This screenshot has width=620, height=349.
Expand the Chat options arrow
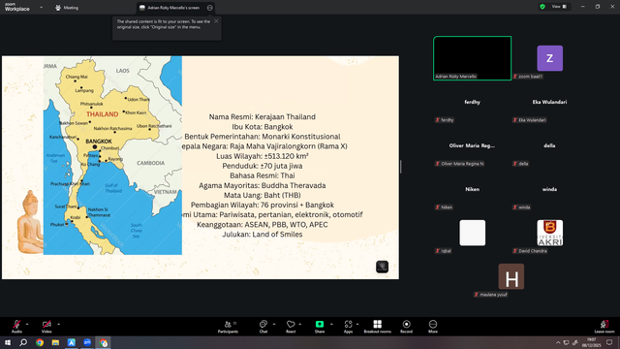pos(274,324)
